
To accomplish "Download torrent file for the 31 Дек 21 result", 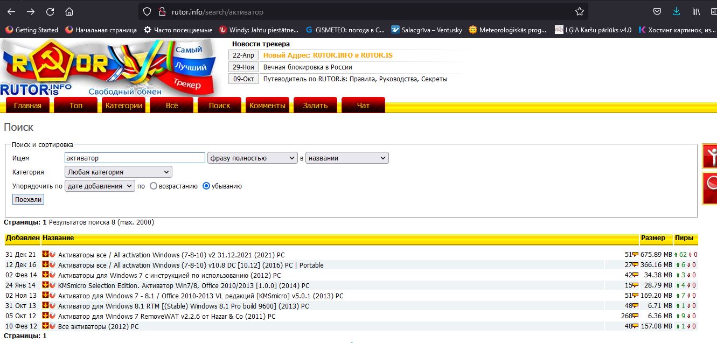I will click(46, 254).
